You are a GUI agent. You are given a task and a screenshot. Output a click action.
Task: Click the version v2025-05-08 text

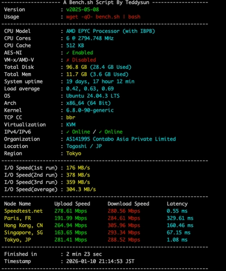tap(82, 10)
